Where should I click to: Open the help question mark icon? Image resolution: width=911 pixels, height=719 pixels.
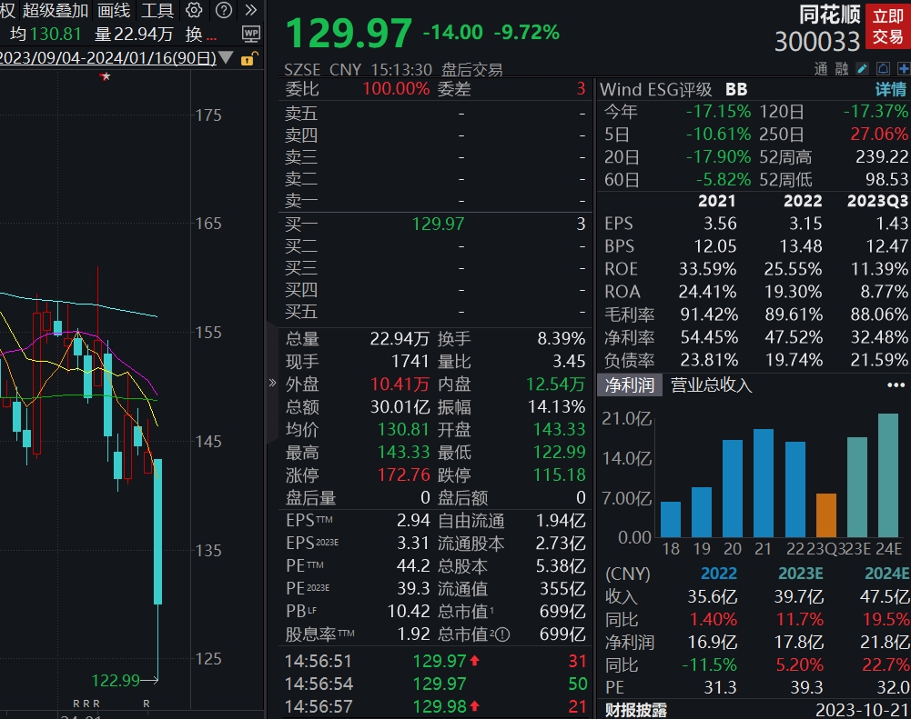coord(224,10)
